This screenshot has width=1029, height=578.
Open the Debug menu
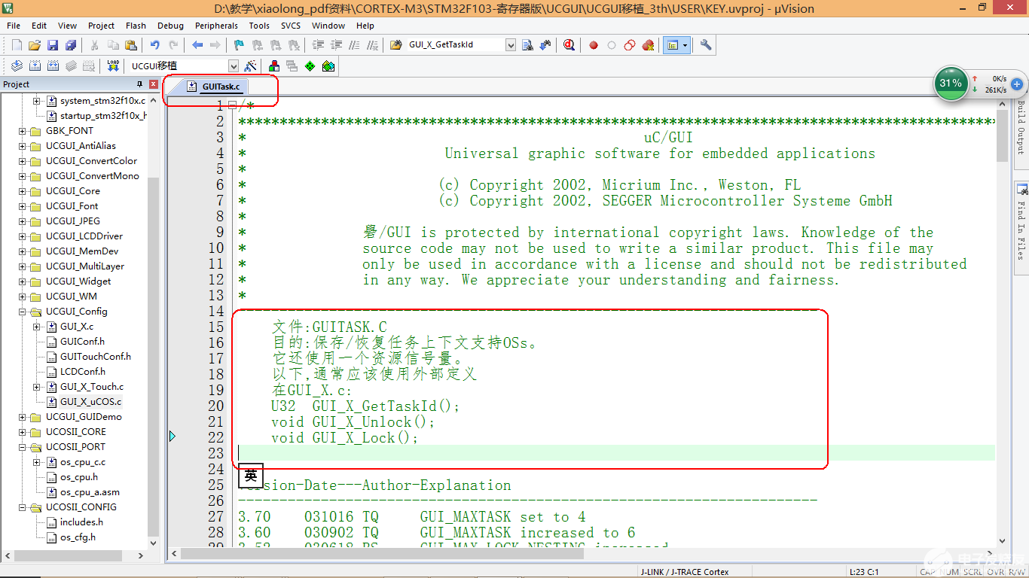(x=170, y=26)
